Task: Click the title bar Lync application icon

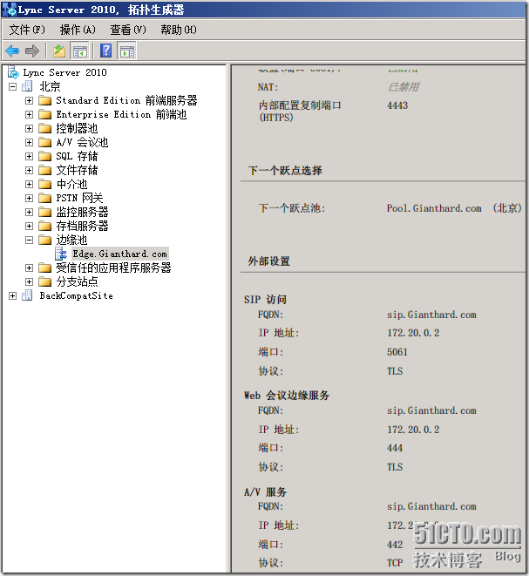Action: [10, 9]
